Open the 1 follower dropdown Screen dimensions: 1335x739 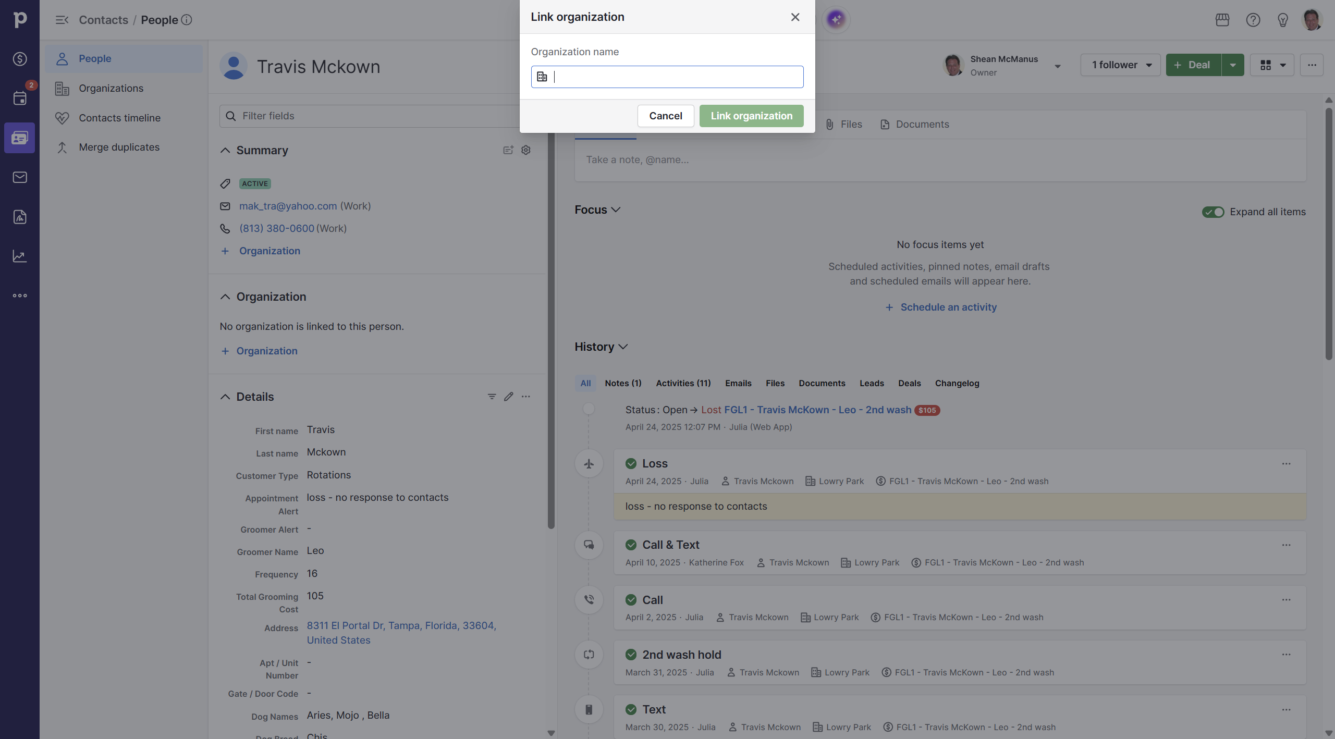pos(1120,65)
